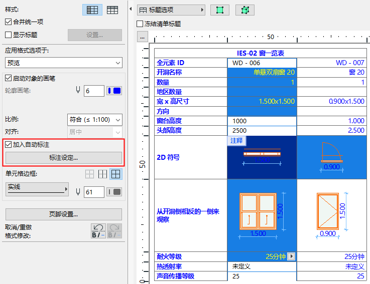Click the pen icon beside field 6
The width and height of the screenshot is (370, 284).
point(78,90)
